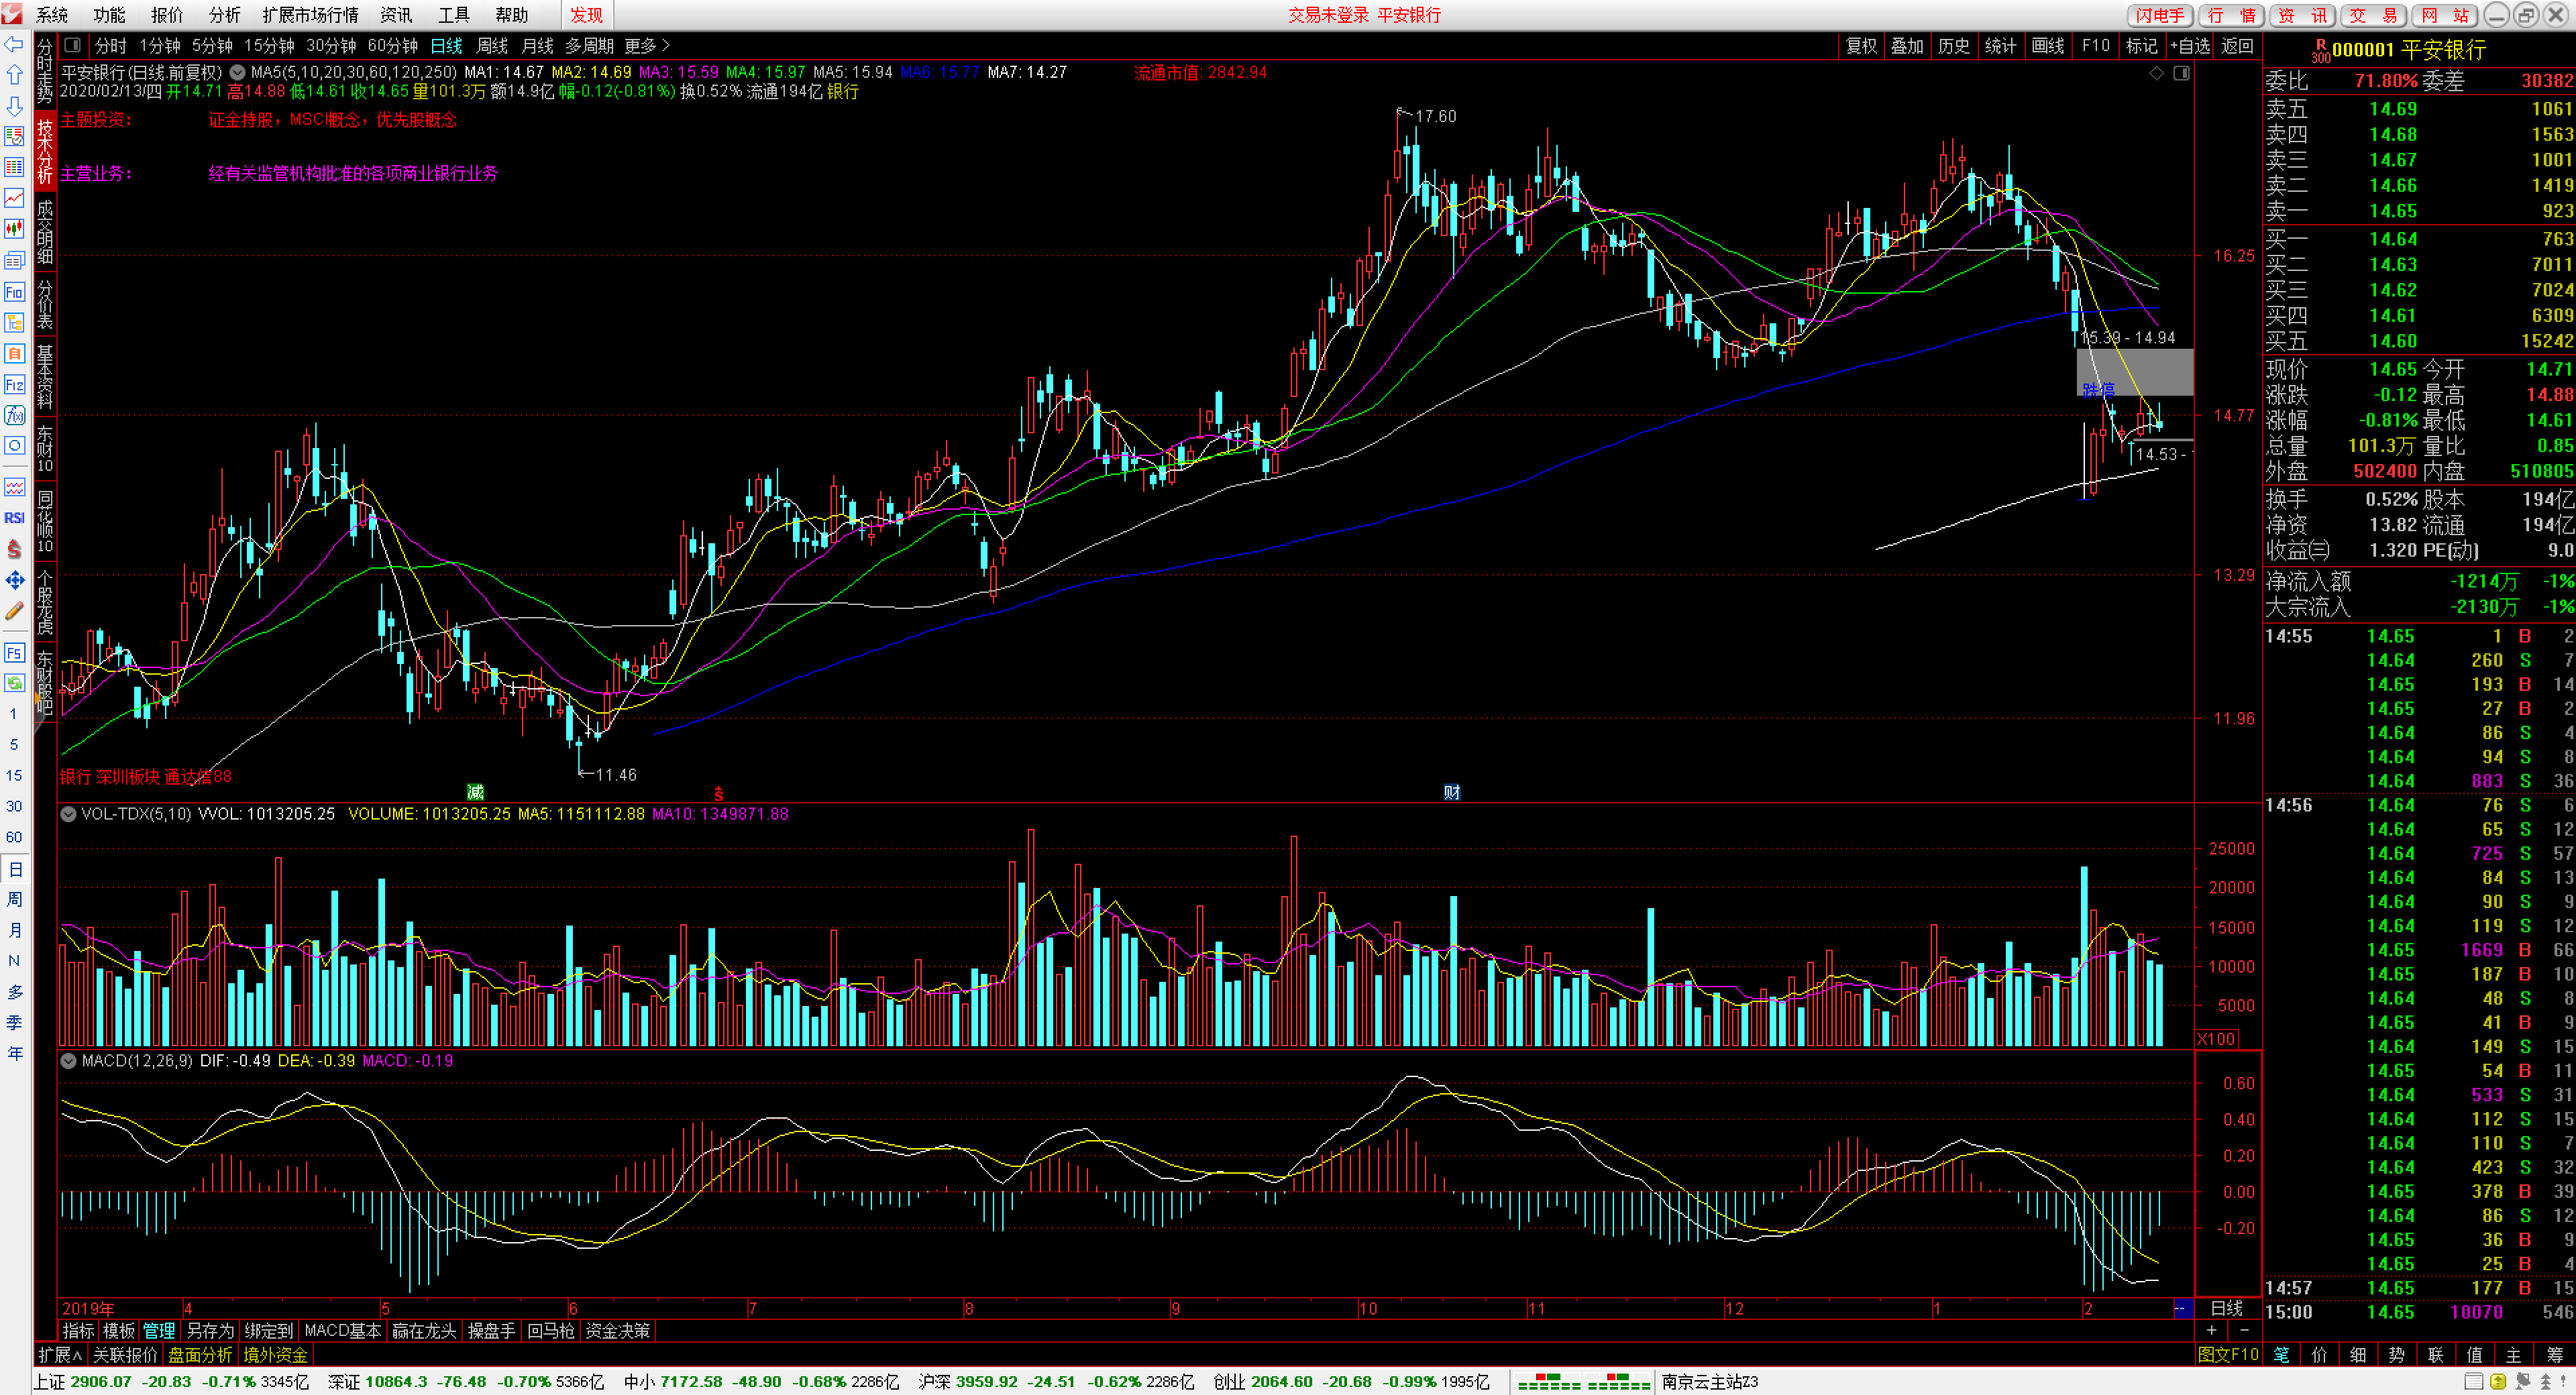Screen dimensions: 2576x1395
Task: Toggle the square checkbox left of 分时
Action: (72, 45)
